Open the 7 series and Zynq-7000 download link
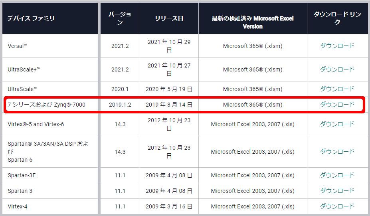 (337, 104)
